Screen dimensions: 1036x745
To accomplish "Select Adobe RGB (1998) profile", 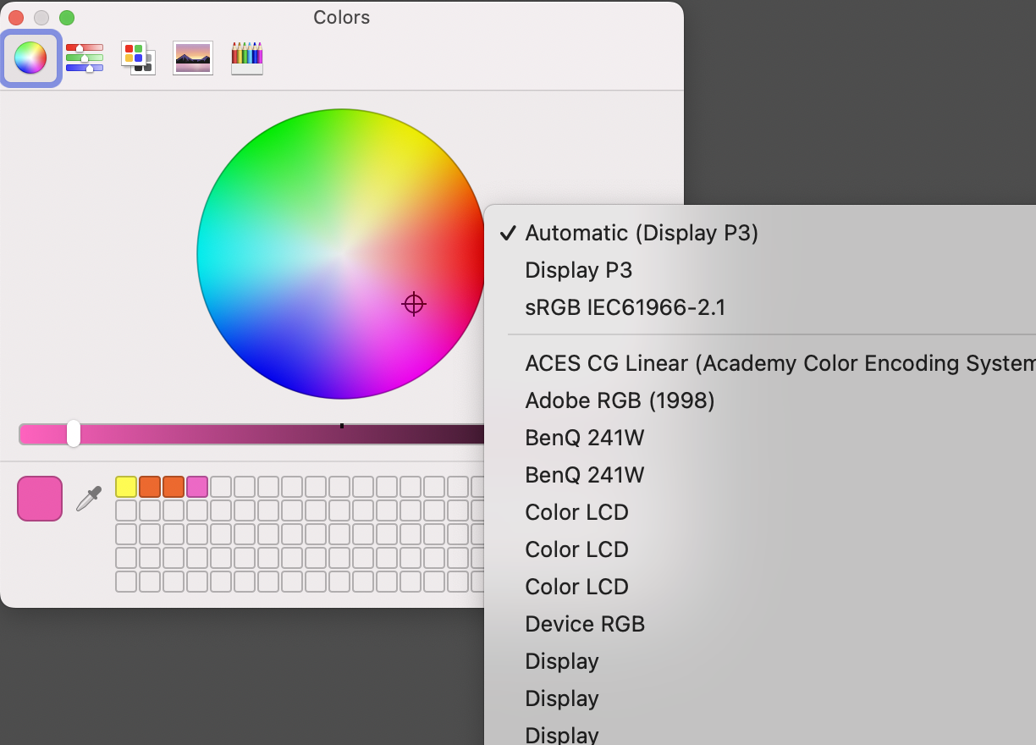I will (620, 400).
